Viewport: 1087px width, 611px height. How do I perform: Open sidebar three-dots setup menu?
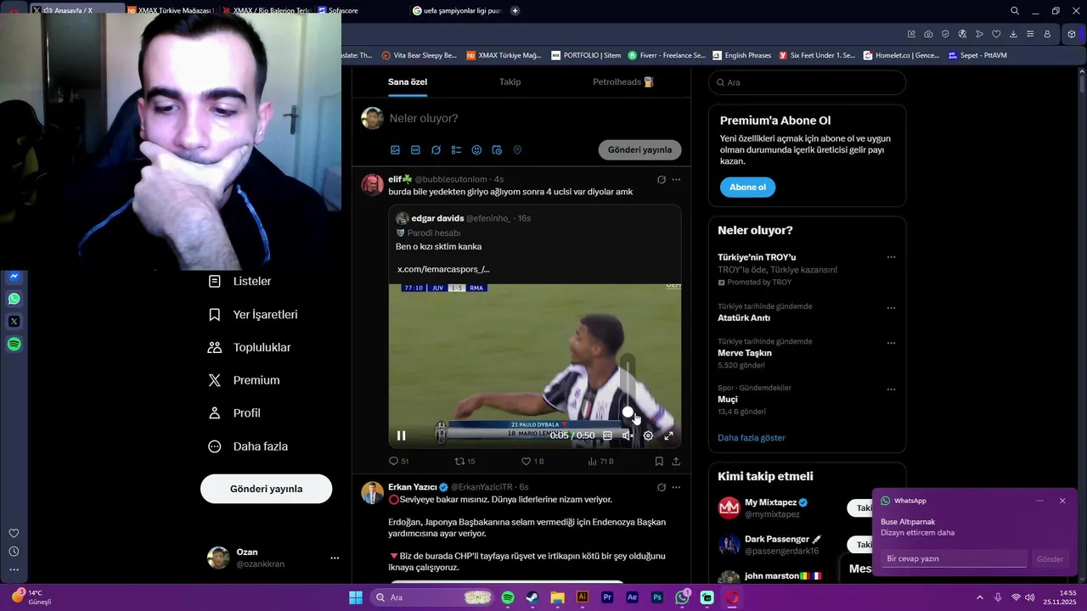point(14,569)
